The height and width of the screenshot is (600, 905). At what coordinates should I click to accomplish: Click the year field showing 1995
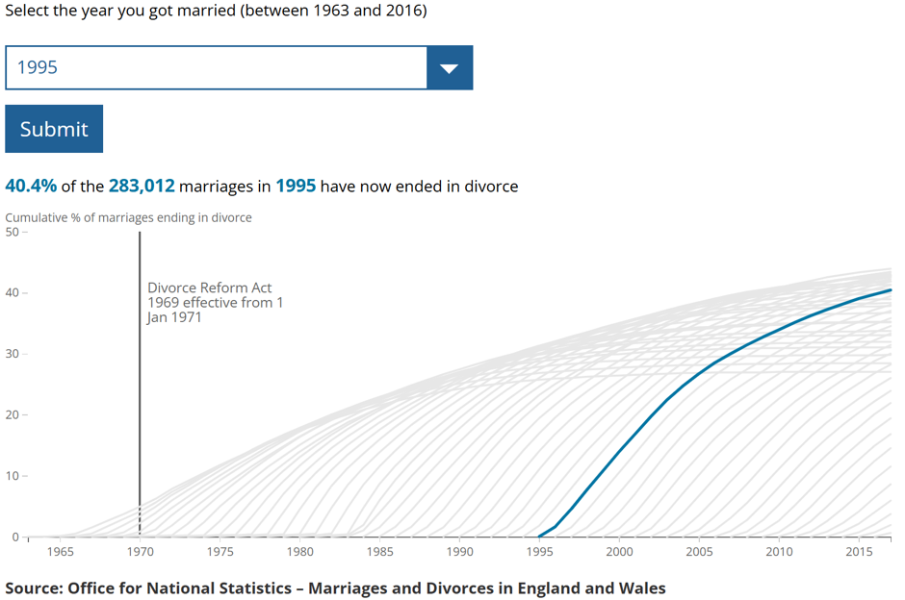(x=216, y=68)
